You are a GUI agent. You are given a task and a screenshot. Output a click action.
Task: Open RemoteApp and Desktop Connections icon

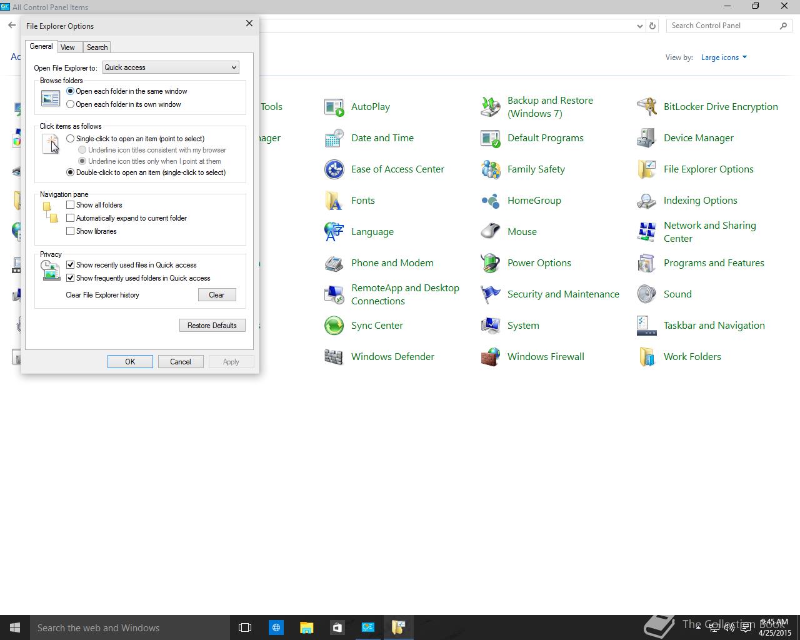334,294
